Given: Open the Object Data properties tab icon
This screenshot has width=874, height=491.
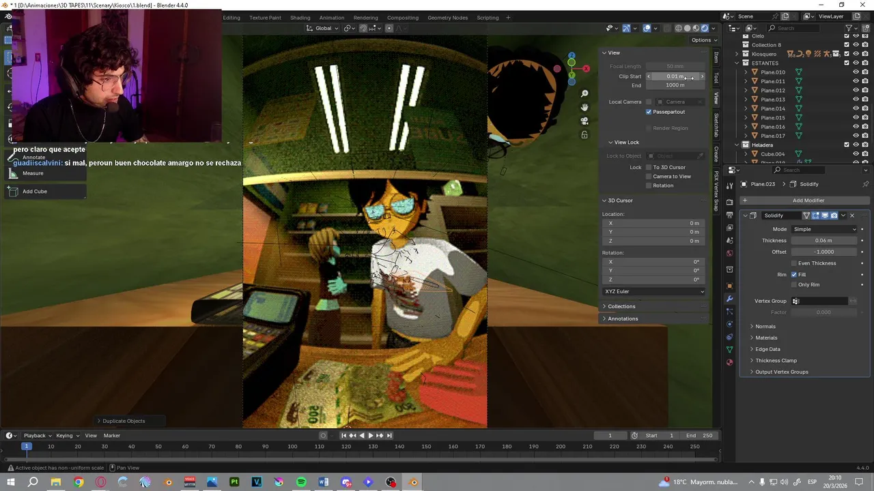Looking at the screenshot, I should (x=729, y=349).
